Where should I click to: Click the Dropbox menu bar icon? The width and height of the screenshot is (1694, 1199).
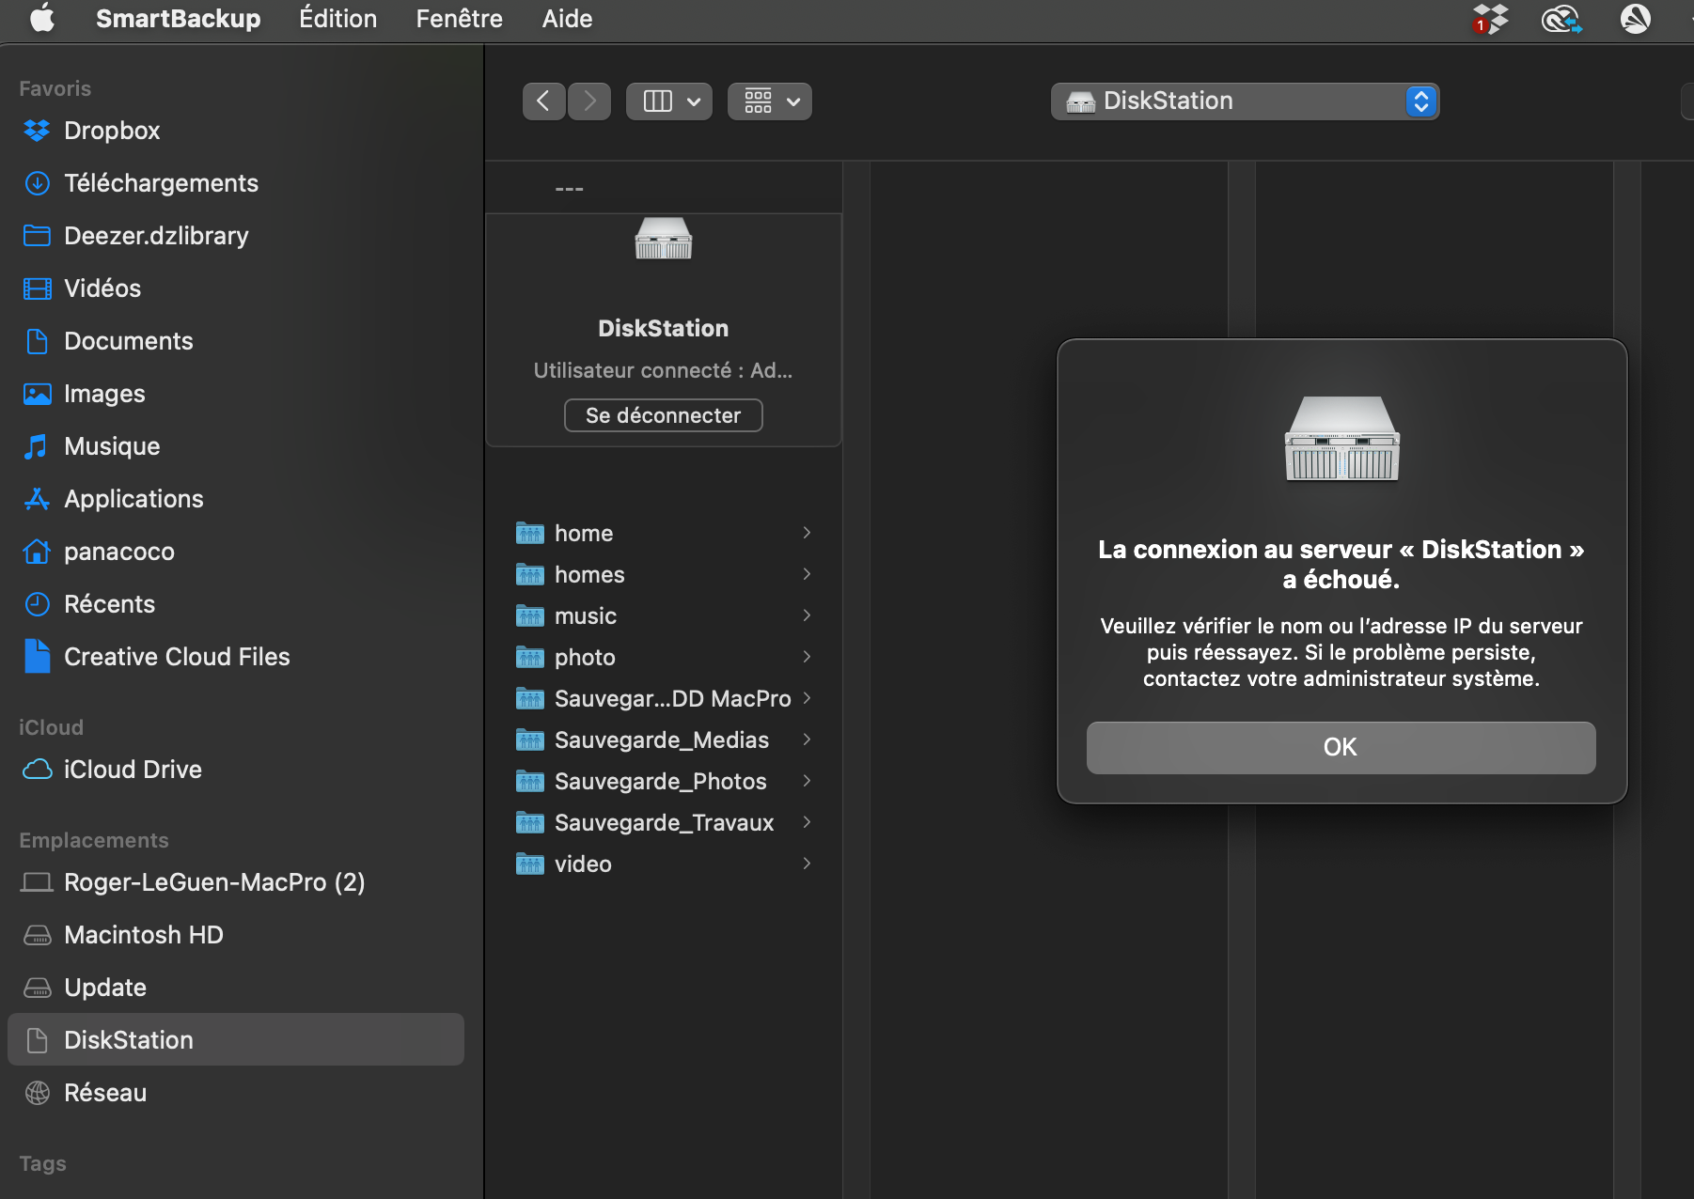(1490, 19)
